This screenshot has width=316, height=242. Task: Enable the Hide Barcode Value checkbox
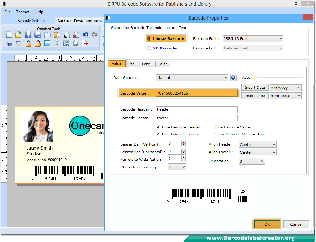coord(211,127)
